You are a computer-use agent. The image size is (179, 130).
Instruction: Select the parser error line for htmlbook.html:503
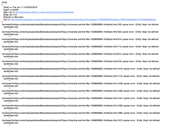click(80, 32)
